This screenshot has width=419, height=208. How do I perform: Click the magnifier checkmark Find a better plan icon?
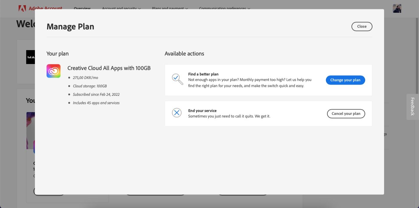[177, 79]
